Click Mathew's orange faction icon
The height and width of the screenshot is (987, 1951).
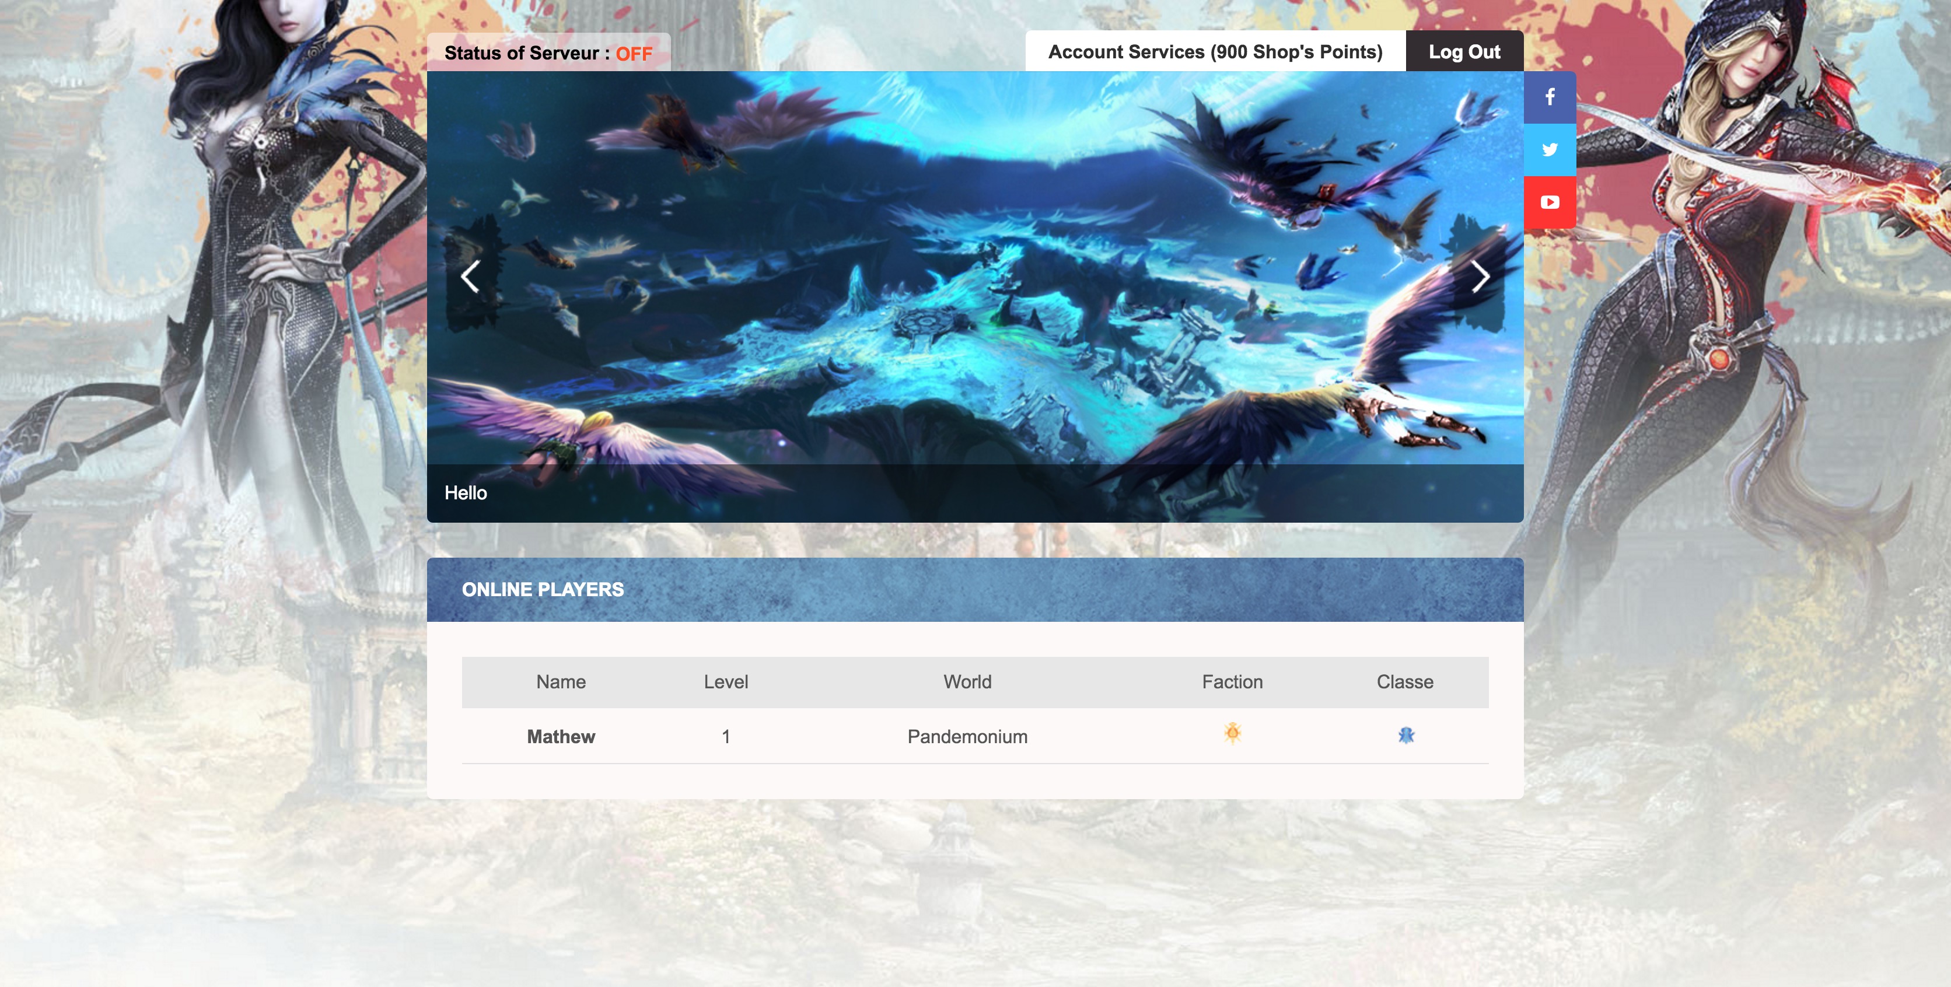coord(1232,733)
